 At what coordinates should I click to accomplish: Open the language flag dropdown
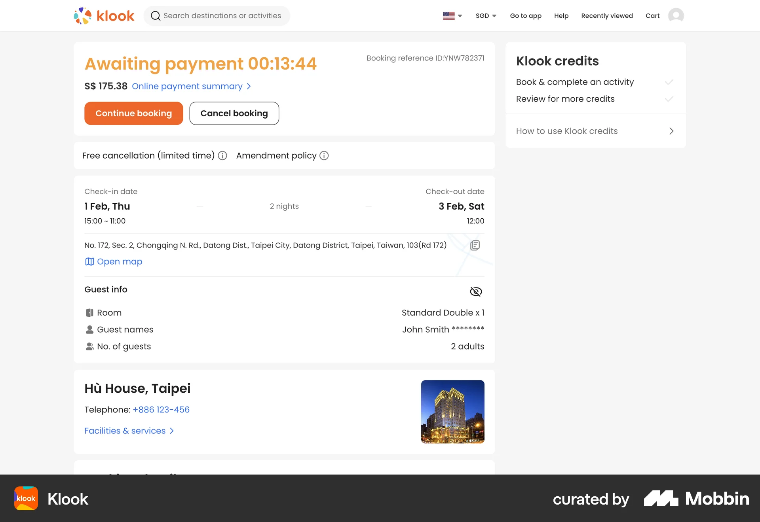pos(452,16)
